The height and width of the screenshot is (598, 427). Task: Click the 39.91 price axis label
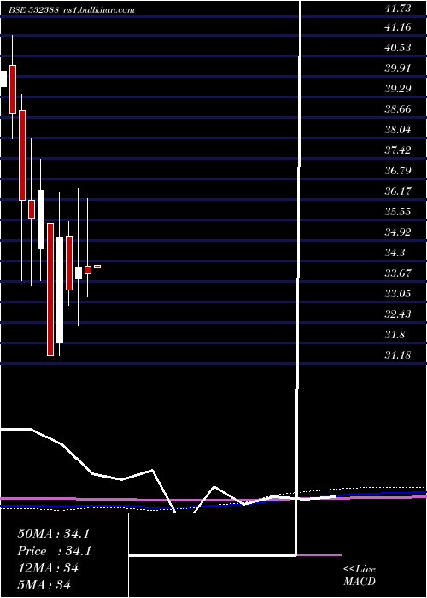398,68
